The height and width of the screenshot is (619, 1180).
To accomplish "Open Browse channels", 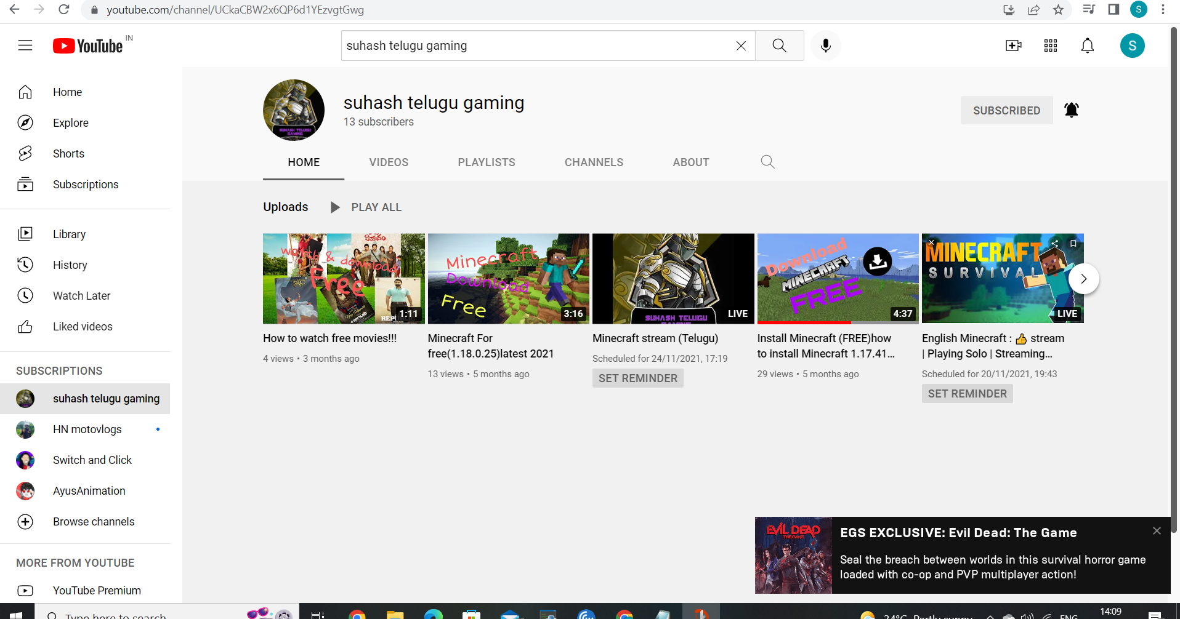I will pos(85,522).
